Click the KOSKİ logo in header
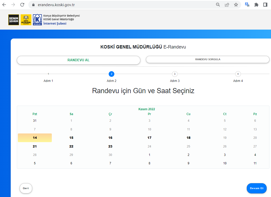Image resolution: width=271 pixels, height=197 pixels. click(38, 20)
